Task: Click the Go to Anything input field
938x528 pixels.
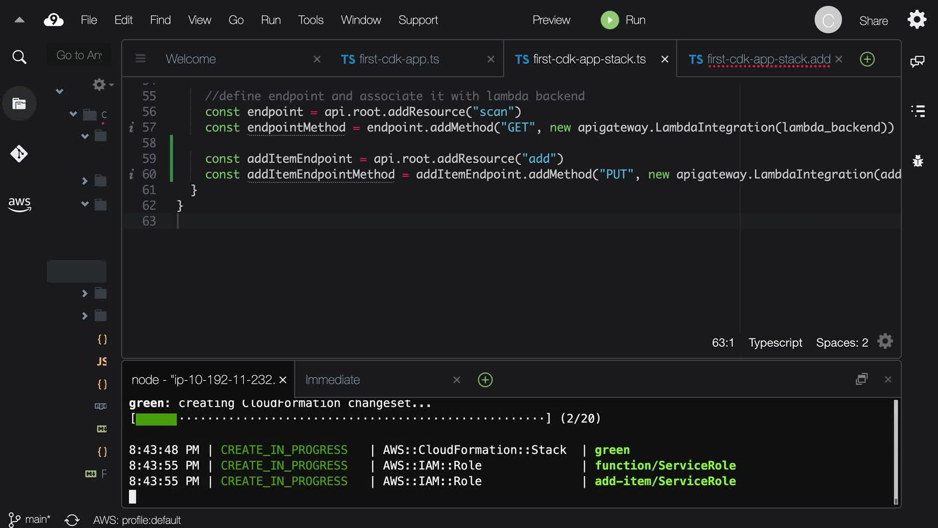Action: (x=79, y=55)
